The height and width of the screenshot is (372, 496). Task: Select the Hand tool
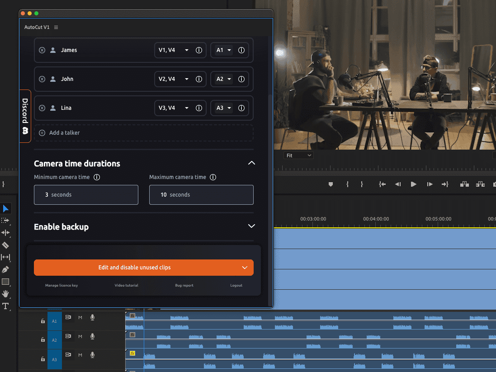click(5, 294)
